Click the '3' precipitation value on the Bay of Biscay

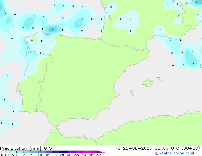point(53,30)
